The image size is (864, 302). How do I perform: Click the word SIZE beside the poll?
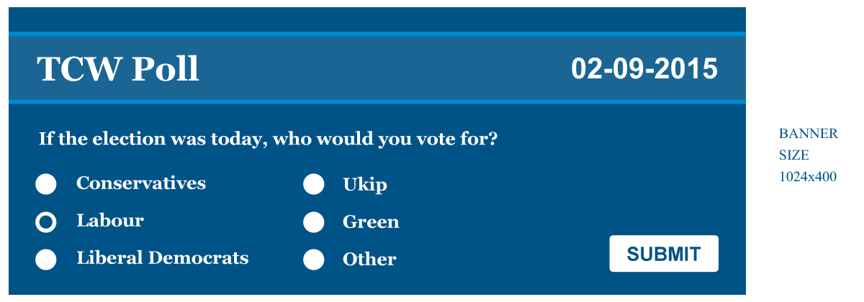pos(793,155)
